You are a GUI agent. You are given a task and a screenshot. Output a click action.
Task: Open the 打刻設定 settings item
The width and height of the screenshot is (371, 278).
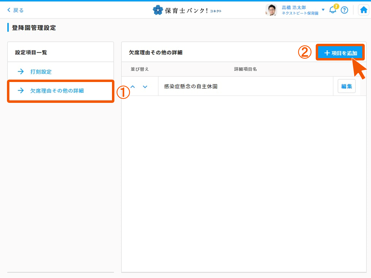pos(41,72)
